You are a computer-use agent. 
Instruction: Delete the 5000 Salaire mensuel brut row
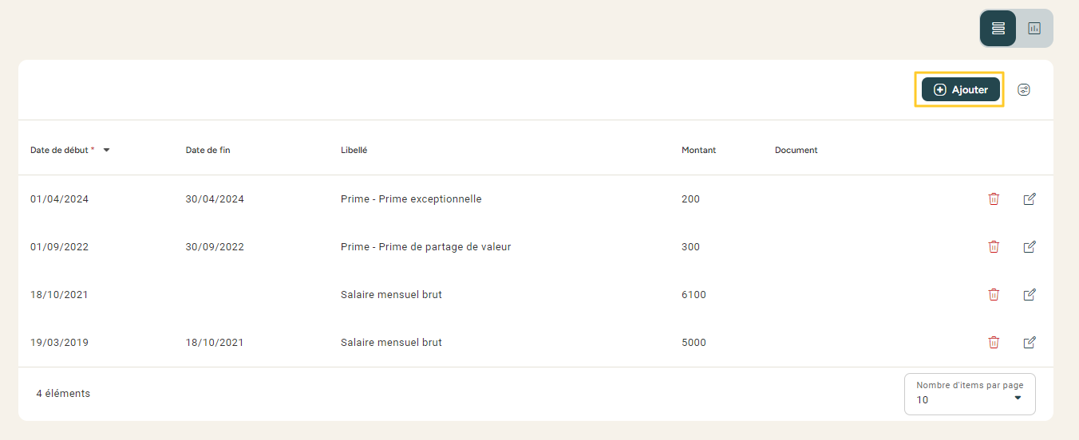994,343
